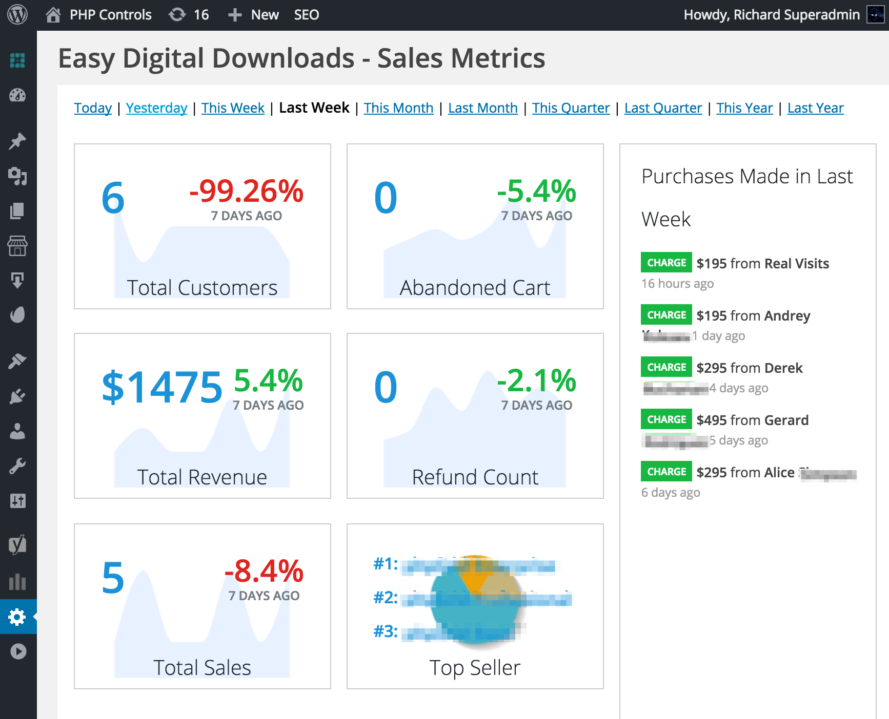Image resolution: width=889 pixels, height=719 pixels.
Task: Open the WordPress logo menu
Action: (x=17, y=15)
